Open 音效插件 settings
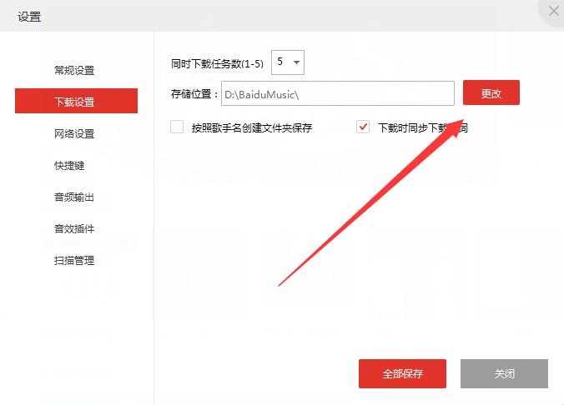 pyautogui.click(x=74, y=229)
